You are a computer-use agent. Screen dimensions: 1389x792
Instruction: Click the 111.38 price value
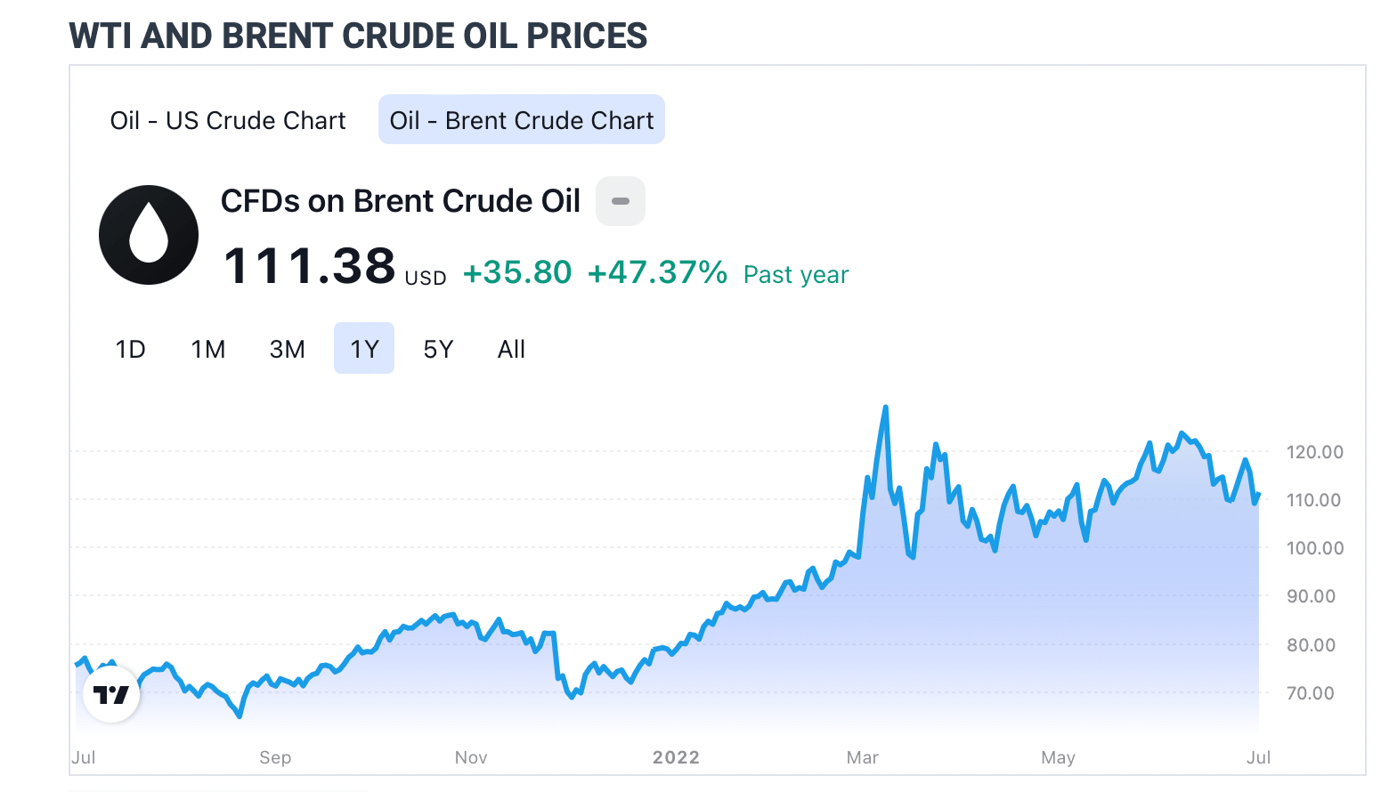click(x=310, y=266)
